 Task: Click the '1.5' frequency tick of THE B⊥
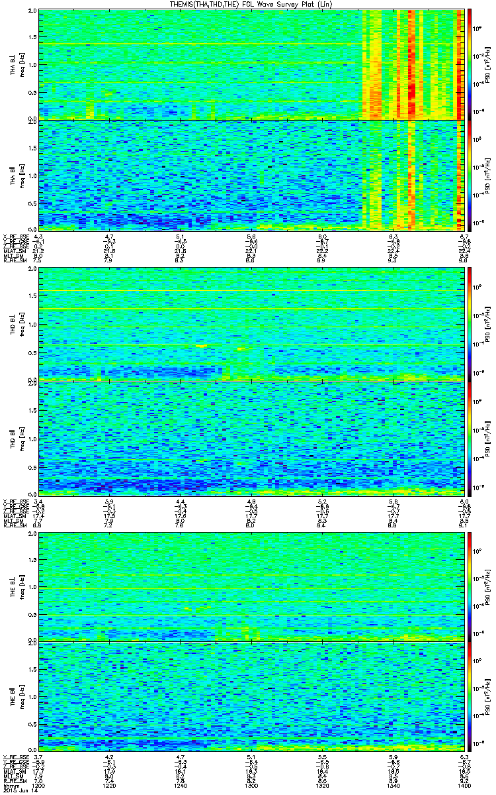click(32, 560)
